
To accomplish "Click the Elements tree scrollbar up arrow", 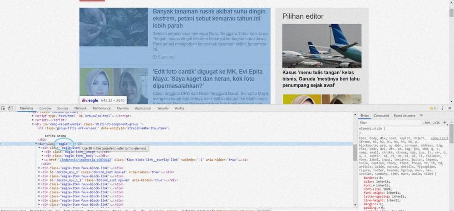I will pyautogui.click(x=355, y=115).
